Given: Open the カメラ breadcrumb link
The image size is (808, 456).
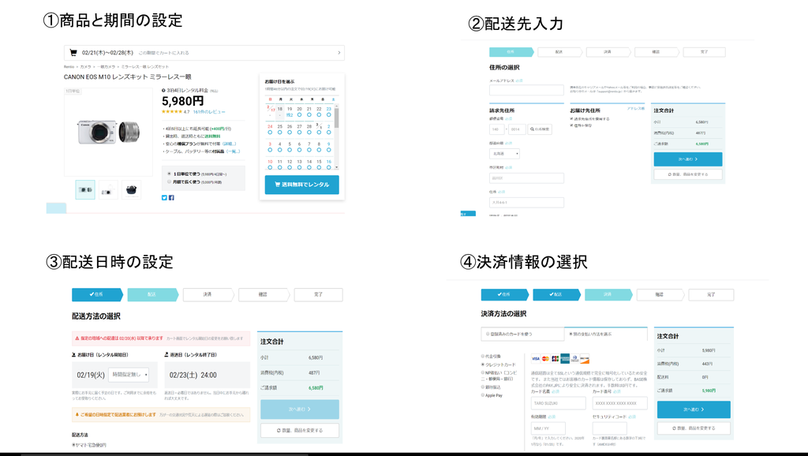Looking at the screenshot, I should pos(85,66).
